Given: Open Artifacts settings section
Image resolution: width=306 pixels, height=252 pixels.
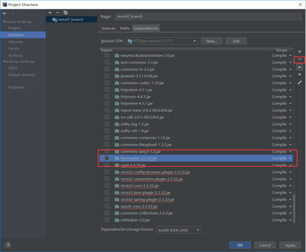Looking at the screenshot, I should 15,56.
